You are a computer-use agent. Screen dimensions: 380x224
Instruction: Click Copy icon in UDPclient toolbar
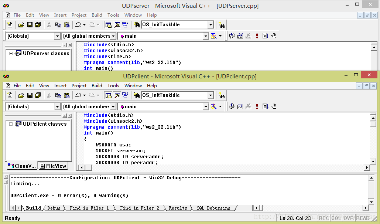[x=58, y=95]
